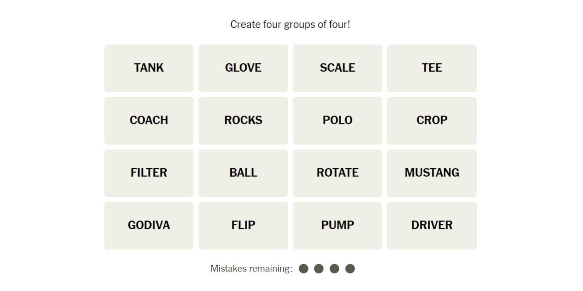Select the ROCKS tile
Screen dimensions: 583x291
243,121
